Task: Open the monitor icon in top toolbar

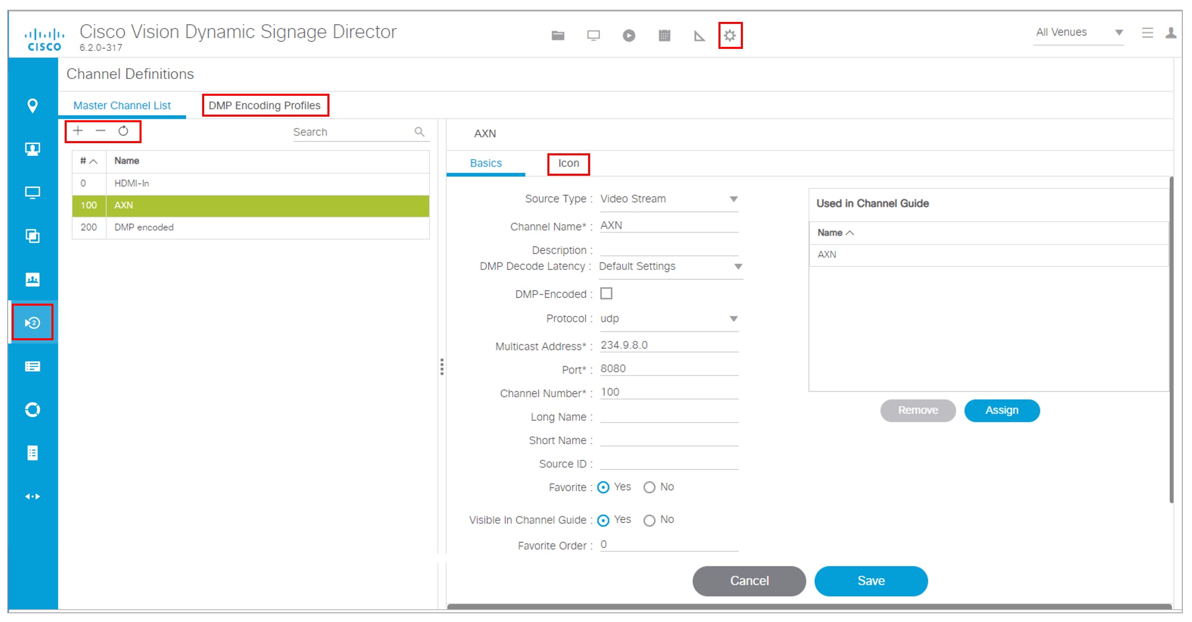Action: click(593, 36)
